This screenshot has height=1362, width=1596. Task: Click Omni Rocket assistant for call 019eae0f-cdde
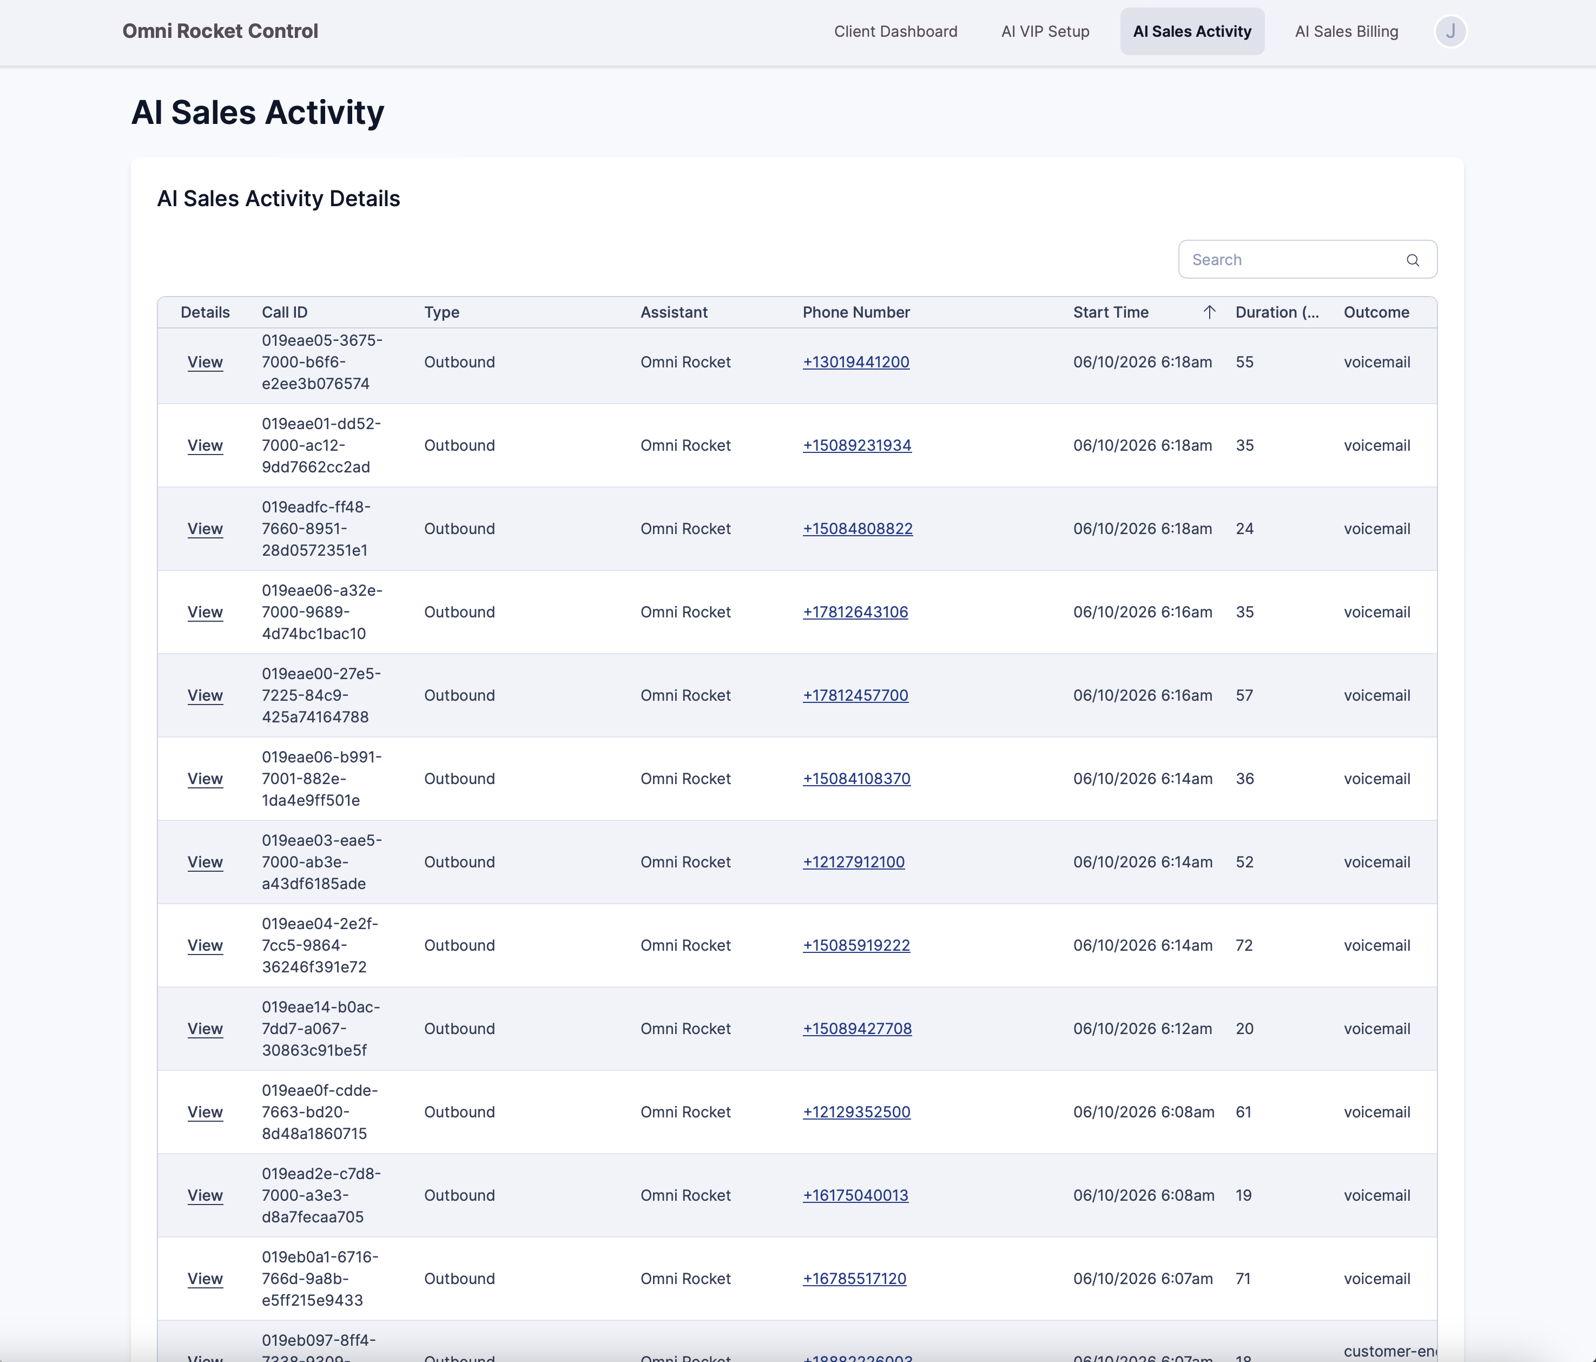click(685, 1111)
